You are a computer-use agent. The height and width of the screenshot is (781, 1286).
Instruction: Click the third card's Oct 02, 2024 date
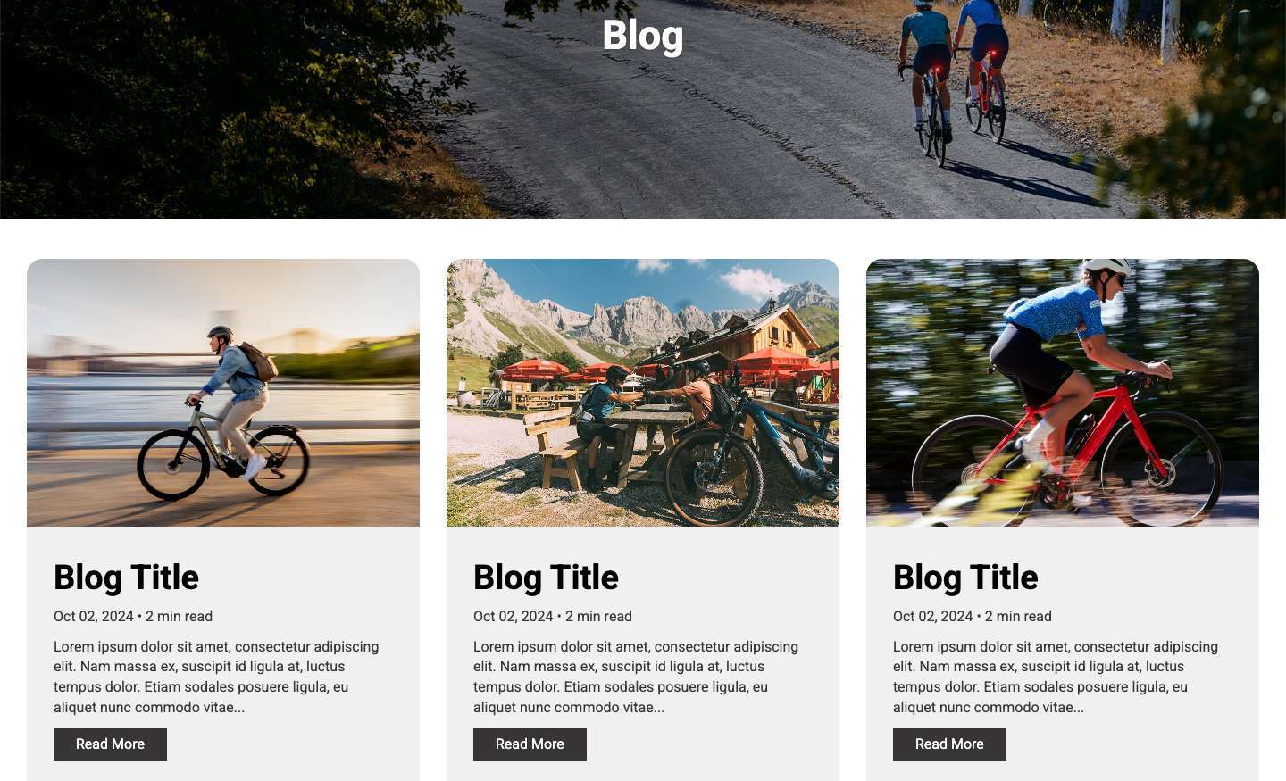click(933, 617)
